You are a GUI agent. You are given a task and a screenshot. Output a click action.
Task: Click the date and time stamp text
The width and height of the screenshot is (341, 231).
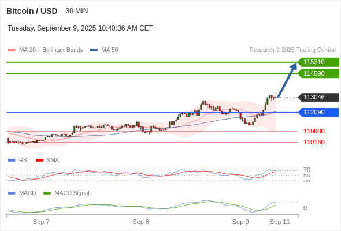click(x=80, y=28)
